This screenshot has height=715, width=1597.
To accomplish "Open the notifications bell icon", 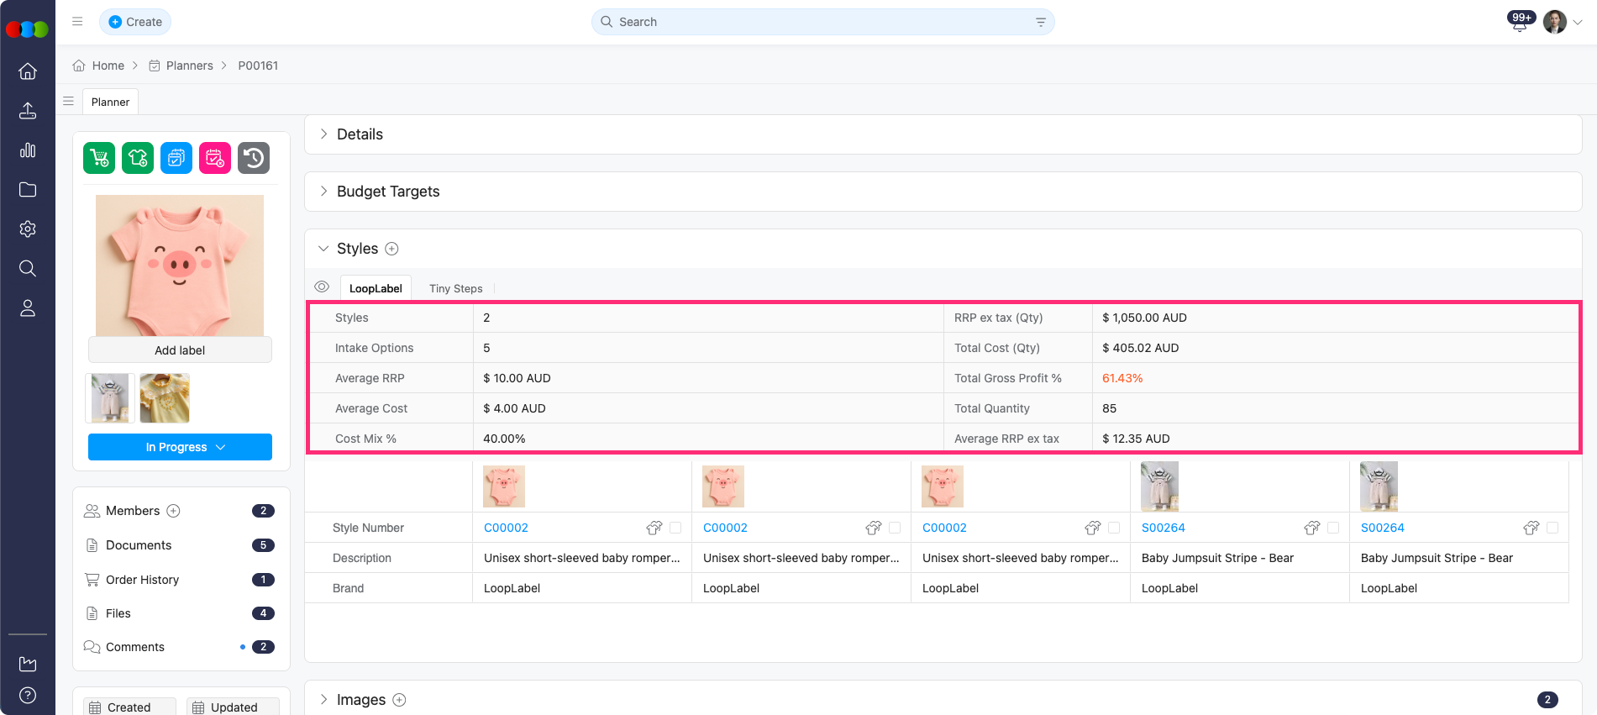I will (x=1520, y=23).
